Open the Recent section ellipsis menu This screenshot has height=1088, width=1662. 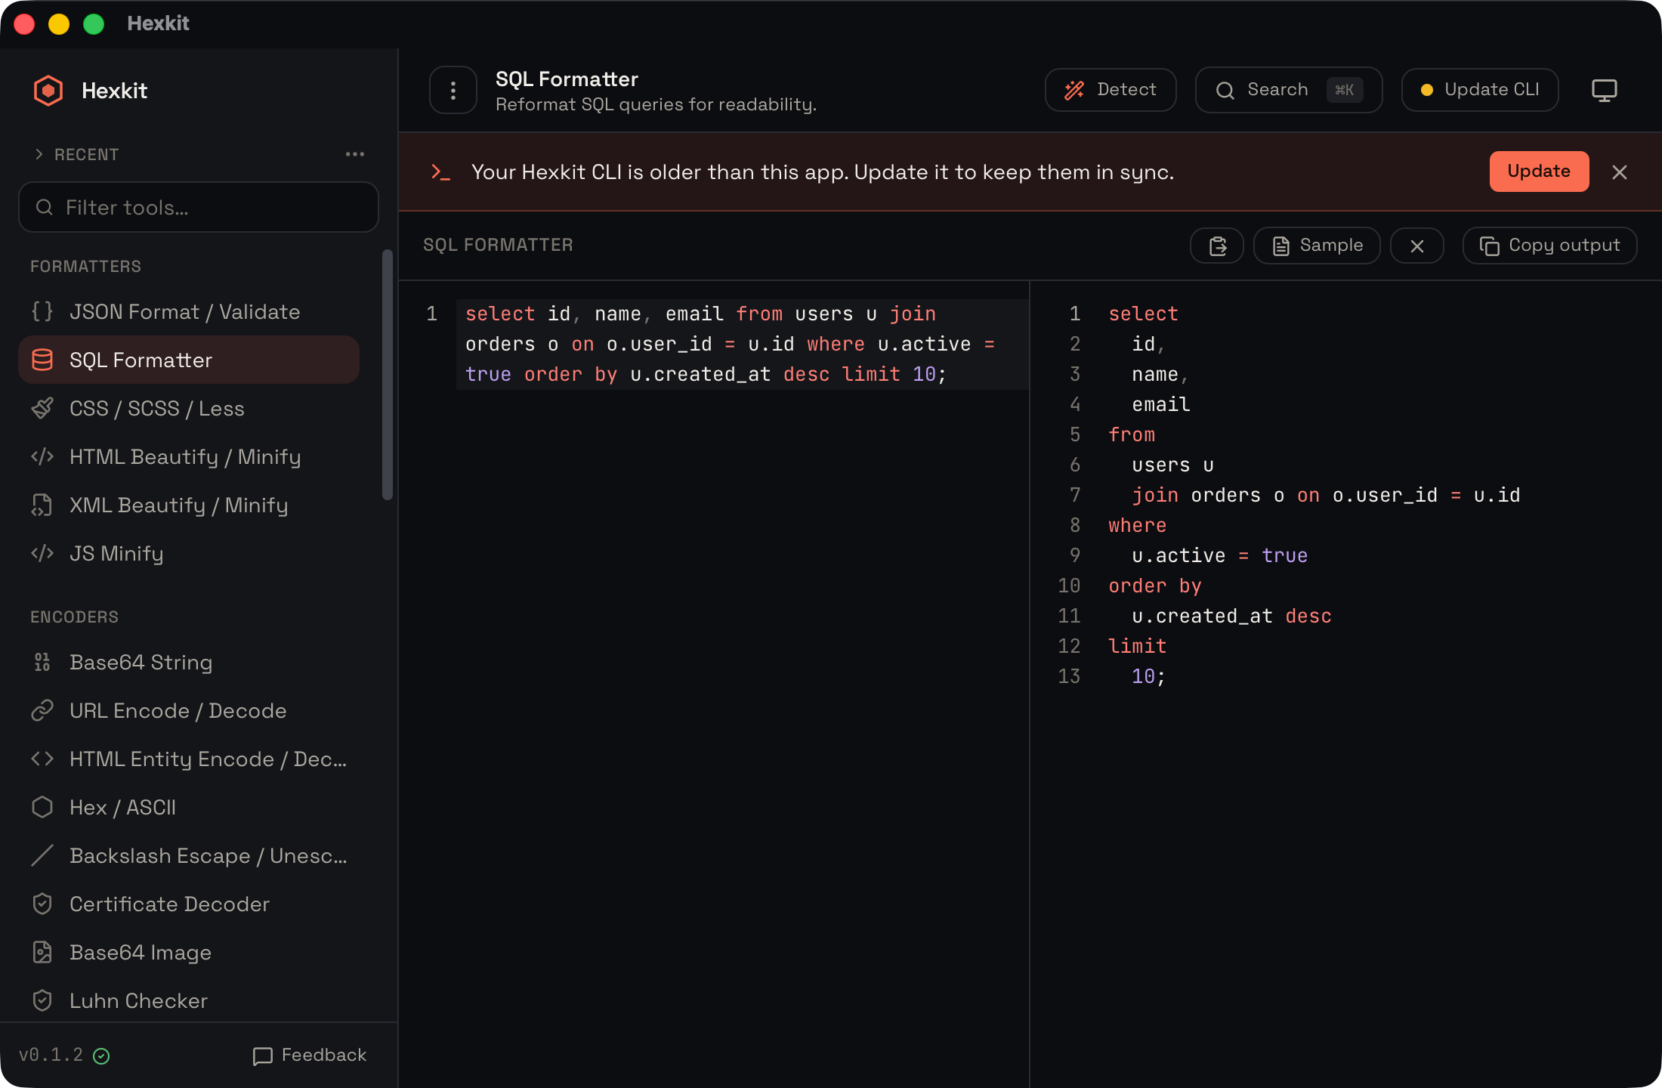pos(355,154)
